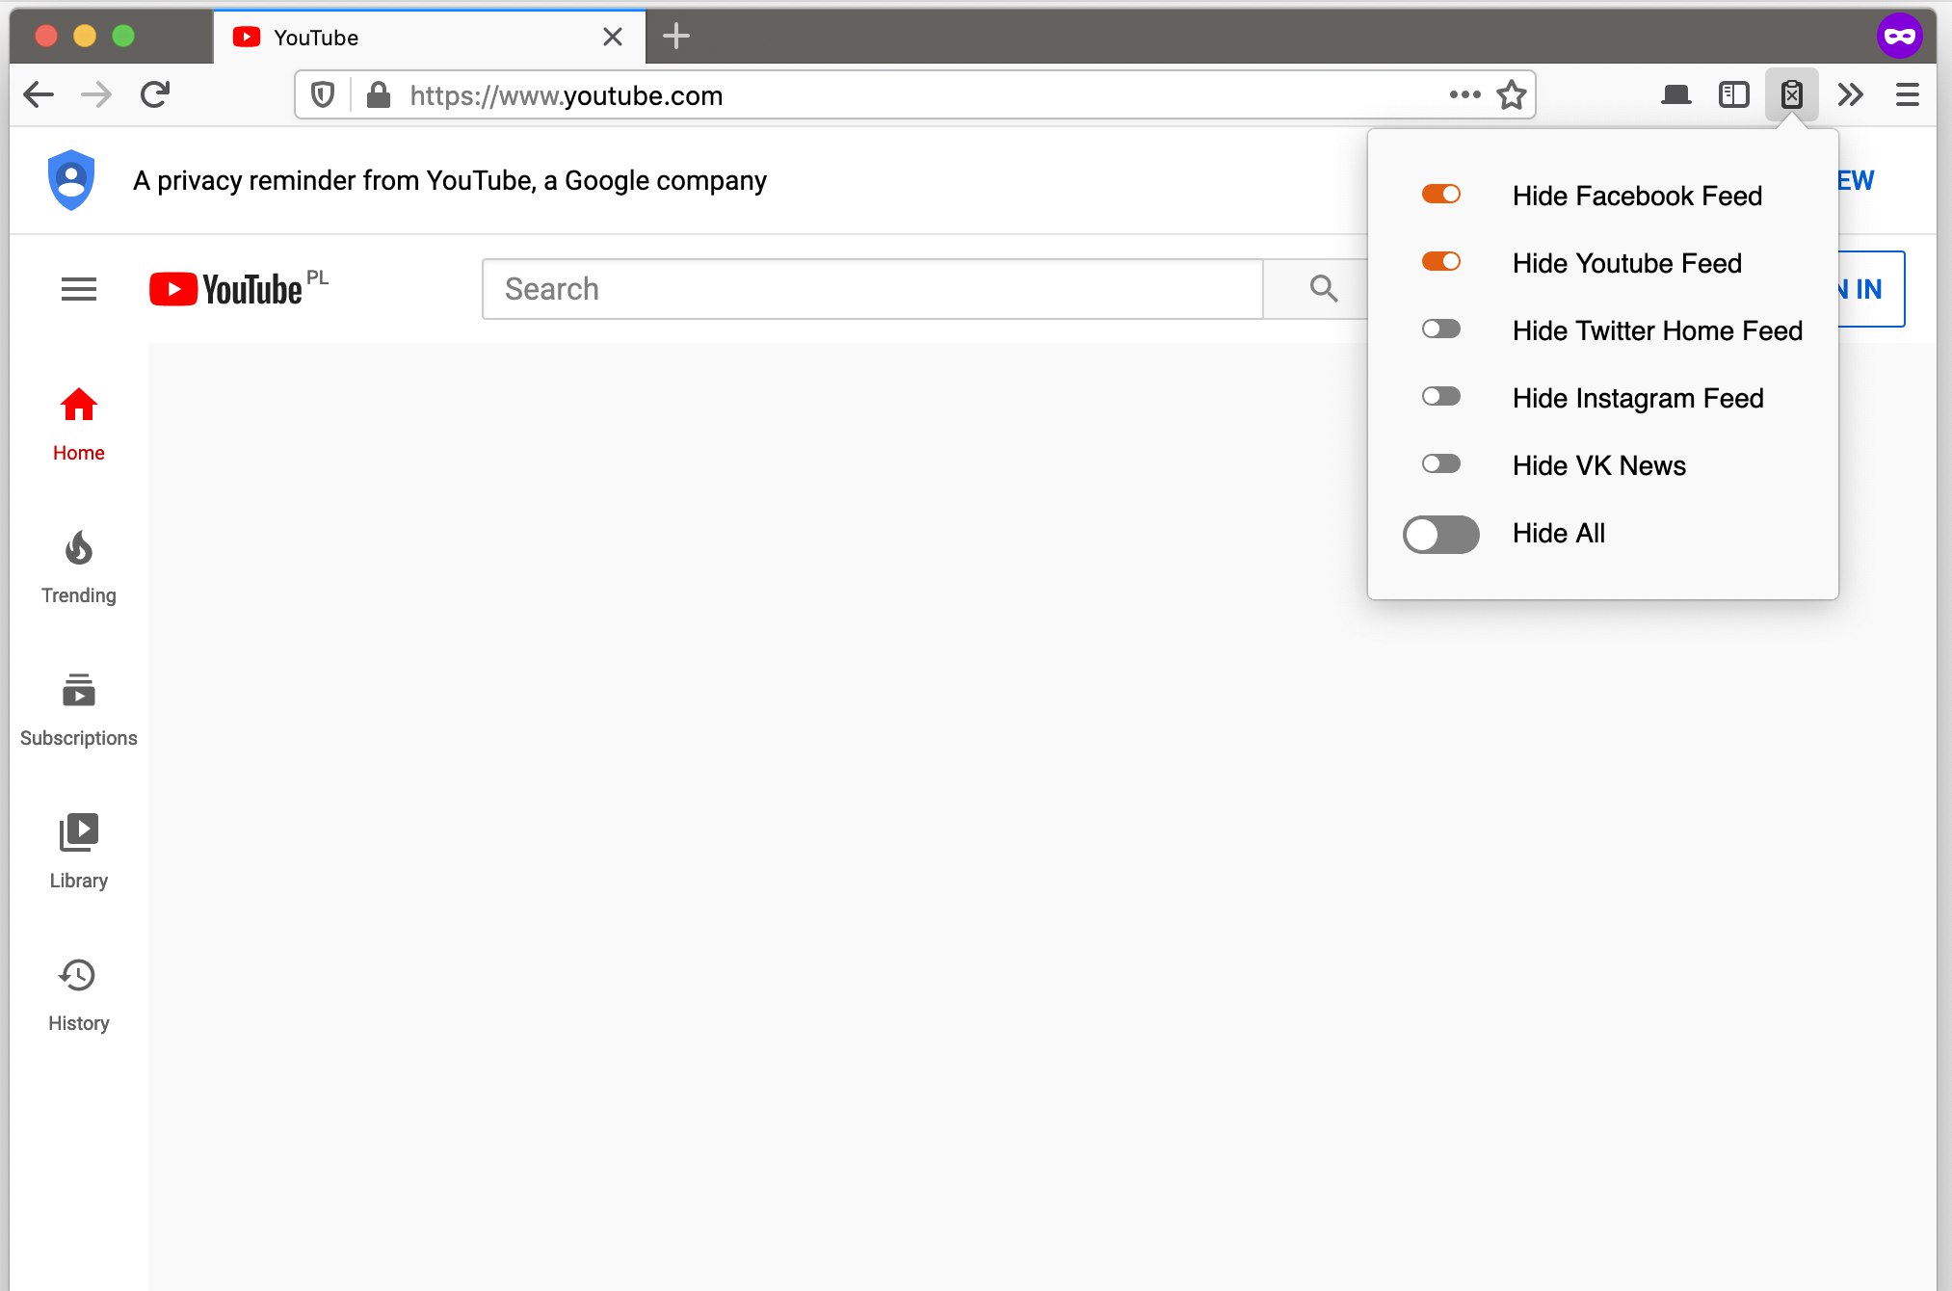
Task: Click the feed-hider extension clipboard icon
Action: coord(1791,94)
